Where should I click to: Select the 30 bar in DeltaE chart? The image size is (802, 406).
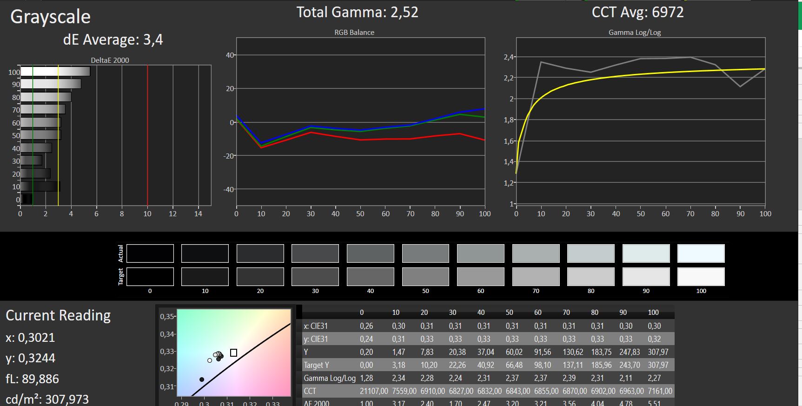(x=31, y=160)
